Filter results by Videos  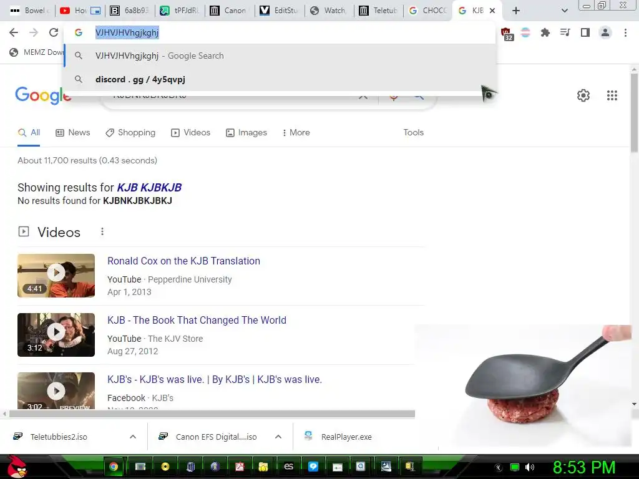[x=191, y=133]
